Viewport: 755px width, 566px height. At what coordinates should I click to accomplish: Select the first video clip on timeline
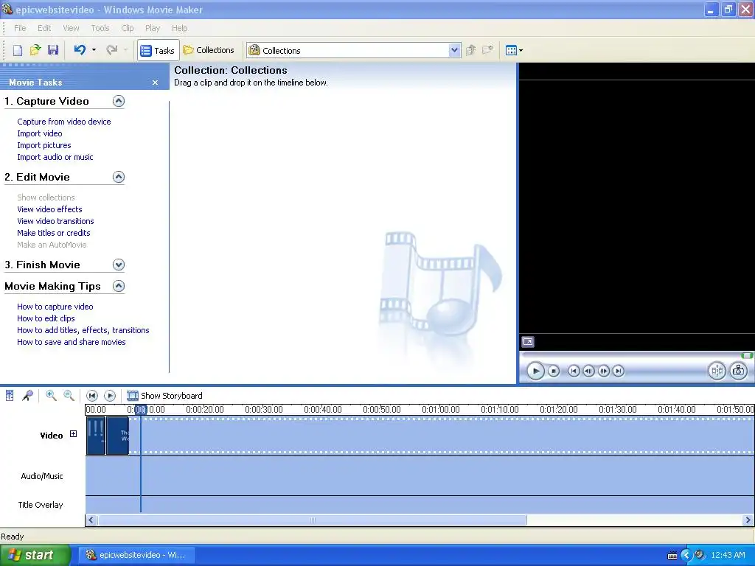point(96,436)
